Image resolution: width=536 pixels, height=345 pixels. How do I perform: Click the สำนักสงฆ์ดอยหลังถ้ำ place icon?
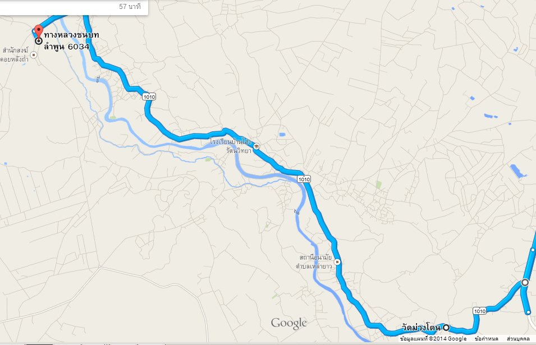(x=34, y=54)
